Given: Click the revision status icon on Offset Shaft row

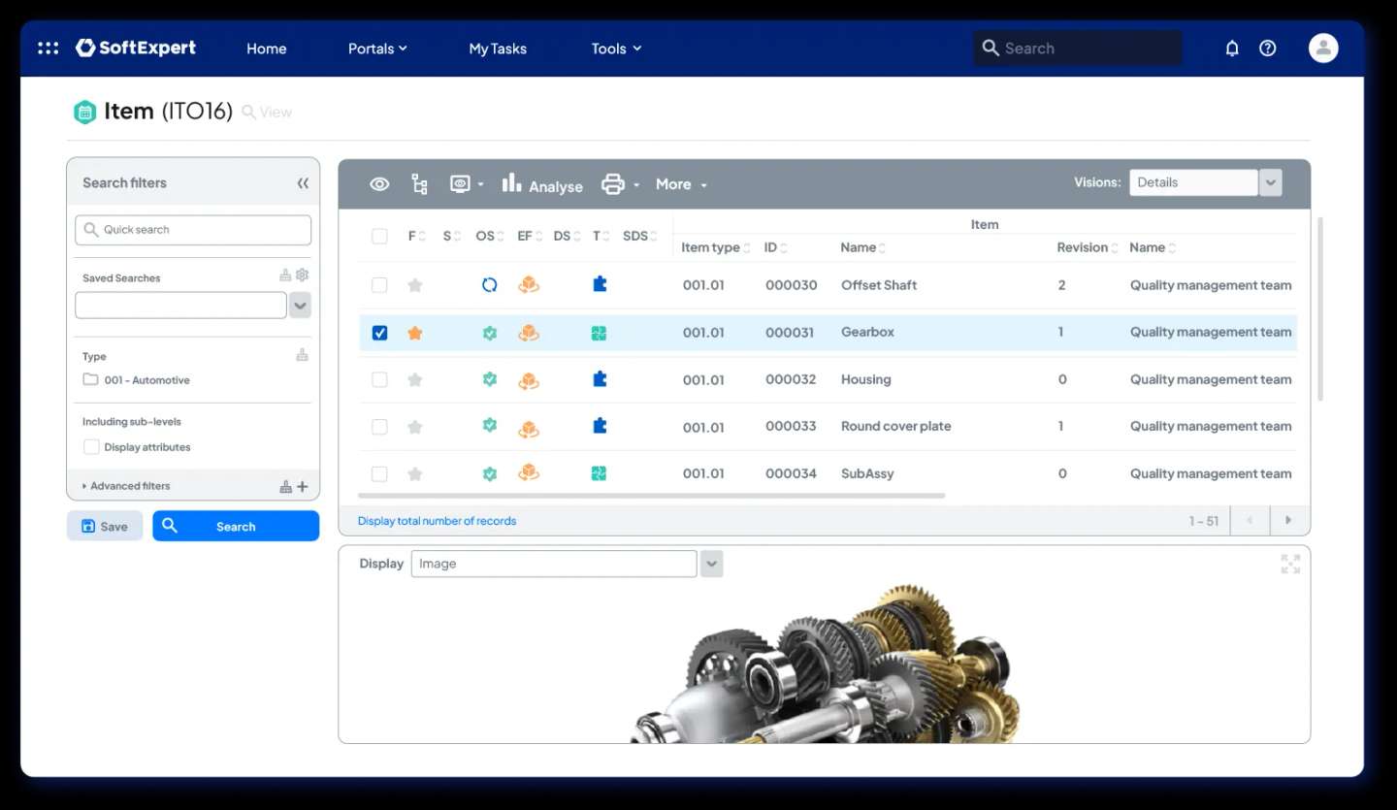Looking at the screenshot, I should click(489, 284).
